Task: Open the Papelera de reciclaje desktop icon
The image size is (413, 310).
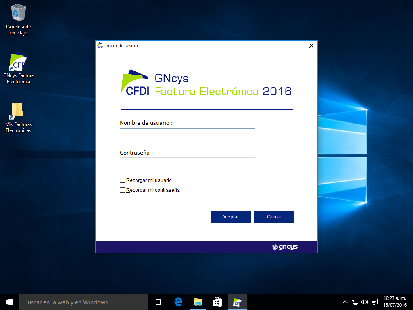Action: click(19, 19)
